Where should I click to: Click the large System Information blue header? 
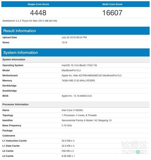75,52
